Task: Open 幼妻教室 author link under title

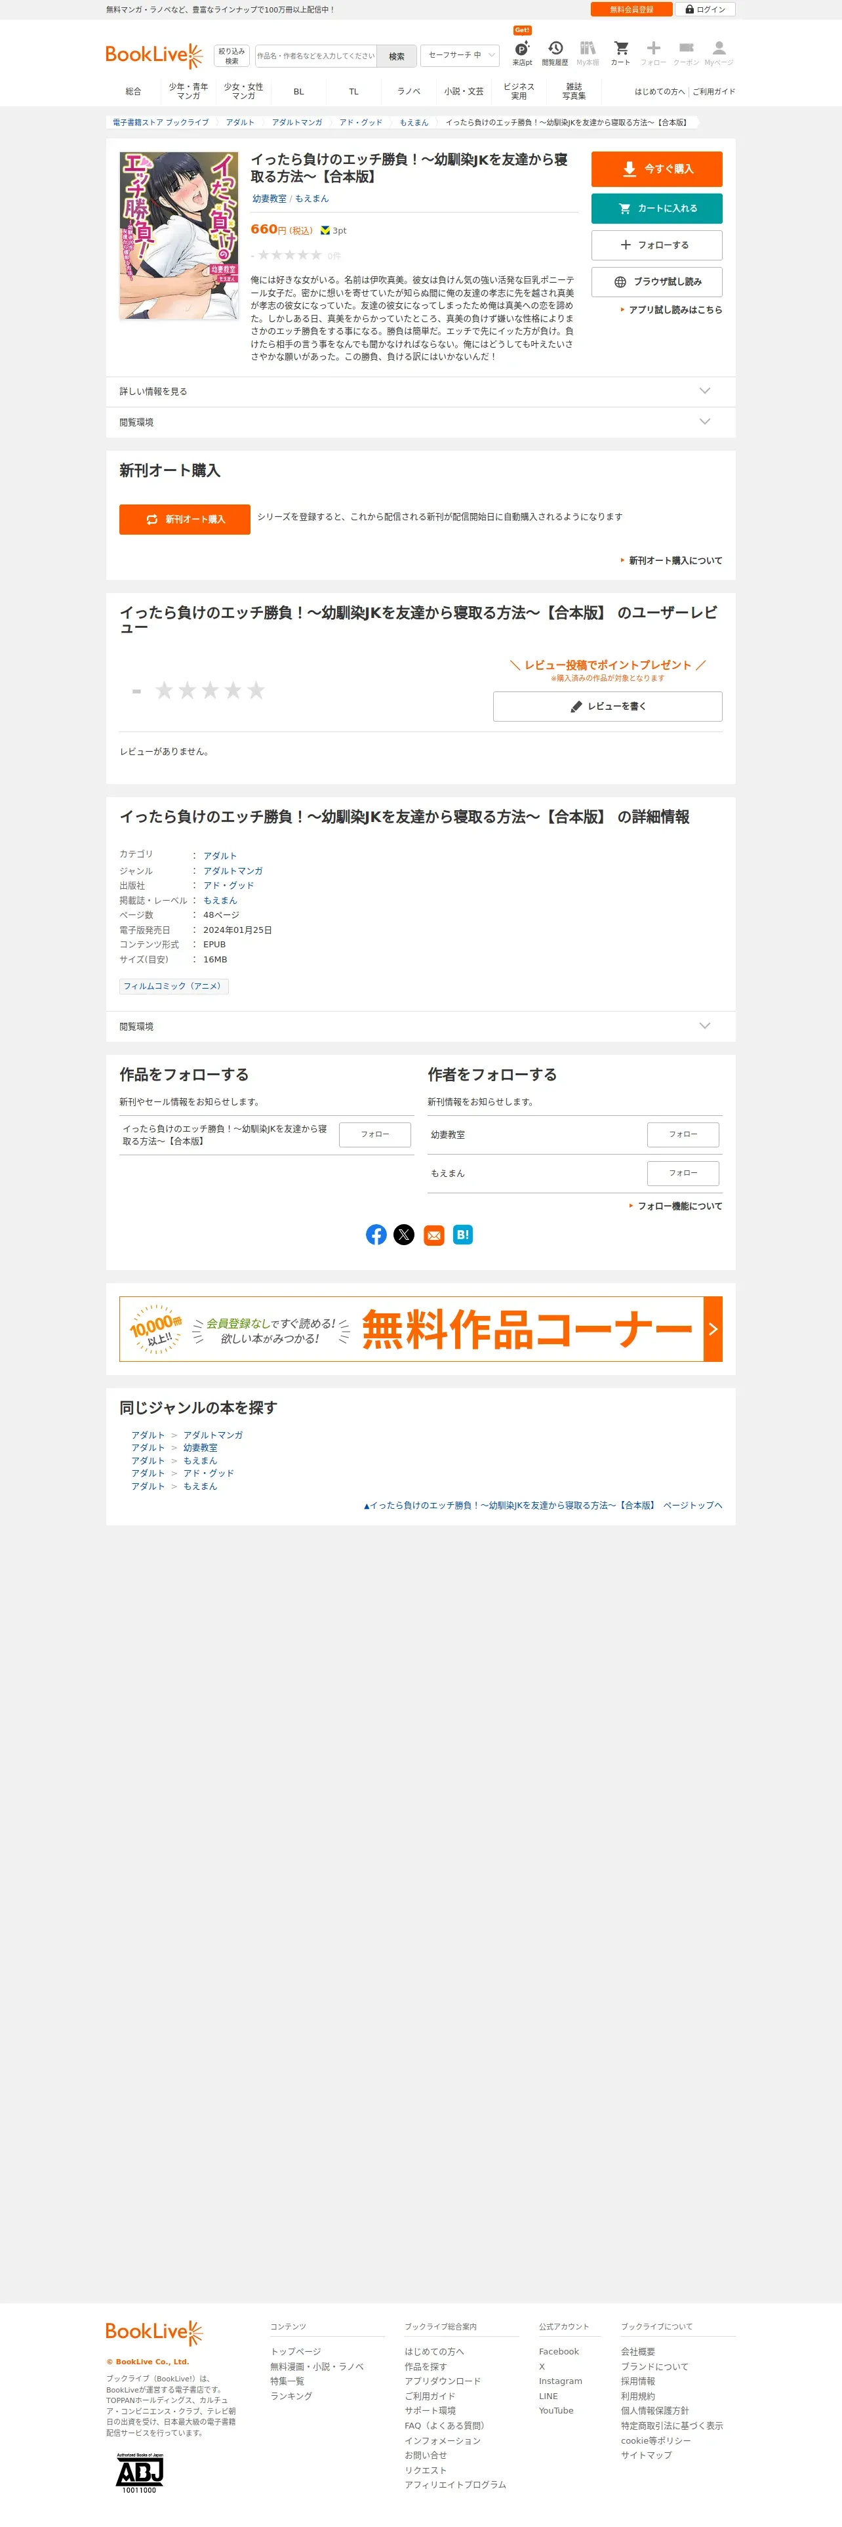Action: click(x=270, y=198)
